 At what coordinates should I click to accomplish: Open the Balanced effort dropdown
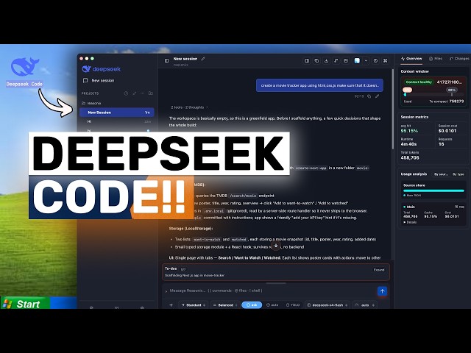pyautogui.click(x=225, y=305)
